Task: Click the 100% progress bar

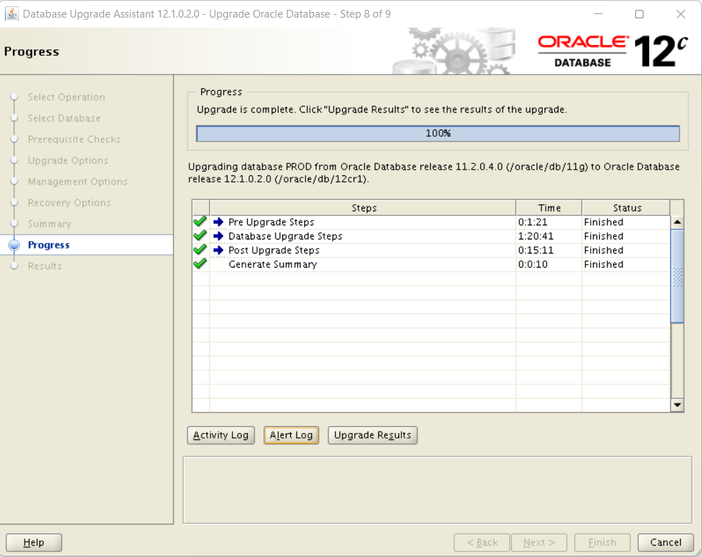Action: [x=438, y=133]
